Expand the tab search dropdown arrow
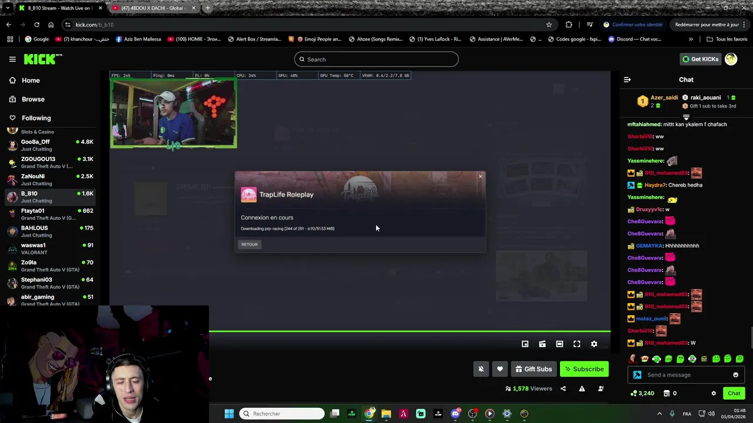Viewport: 753px width, 423px height. 6,8
